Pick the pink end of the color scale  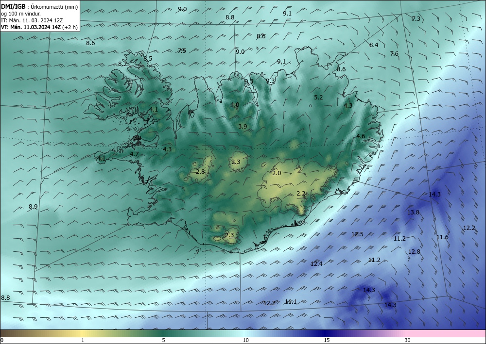pos(446,333)
